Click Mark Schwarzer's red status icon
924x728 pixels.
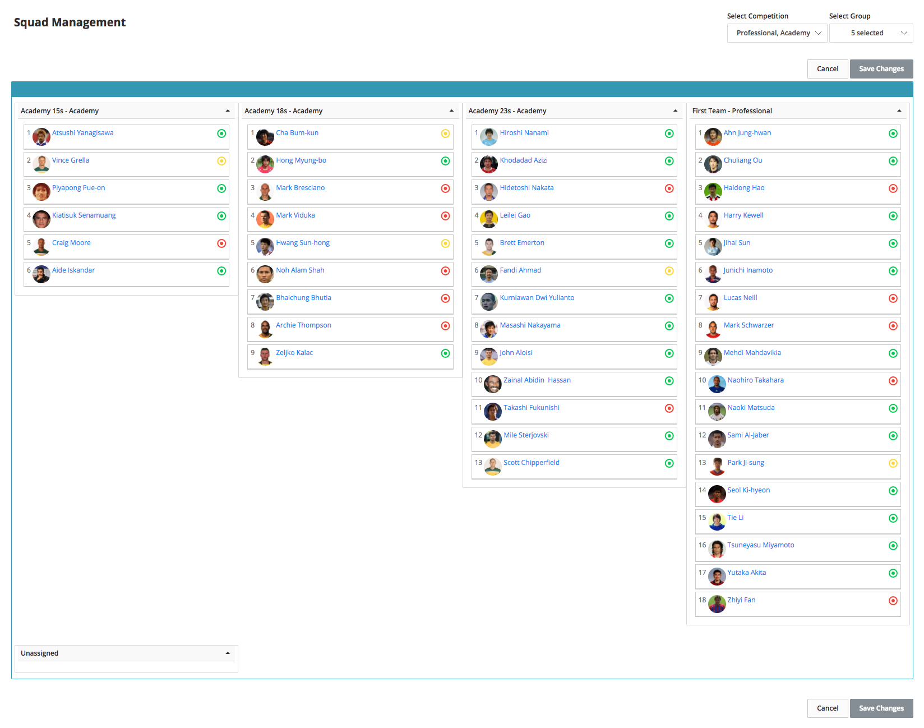click(893, 326)
